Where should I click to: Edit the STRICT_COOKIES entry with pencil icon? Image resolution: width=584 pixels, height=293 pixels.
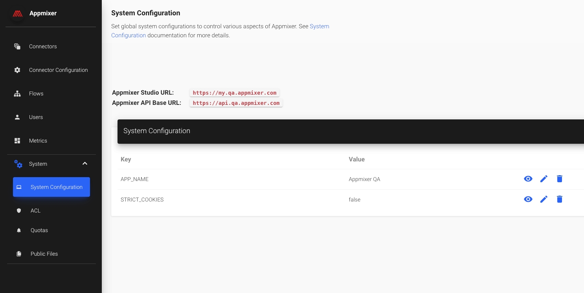[544, 200]
